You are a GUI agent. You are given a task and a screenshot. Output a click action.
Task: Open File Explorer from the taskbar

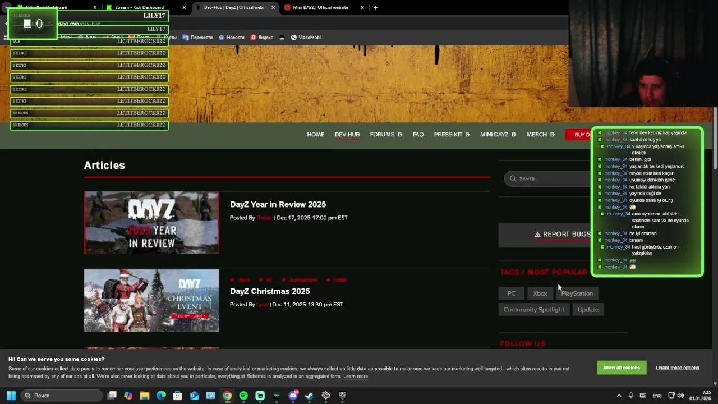point(145,396)
